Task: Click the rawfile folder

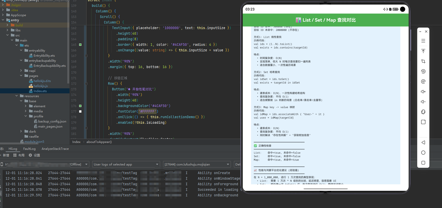Action: coord(32,136)
